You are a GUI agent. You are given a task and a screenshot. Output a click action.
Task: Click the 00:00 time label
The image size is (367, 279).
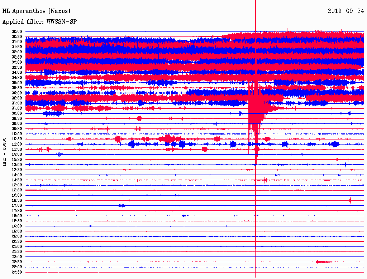pyautogui.click(x=17, y=31)
